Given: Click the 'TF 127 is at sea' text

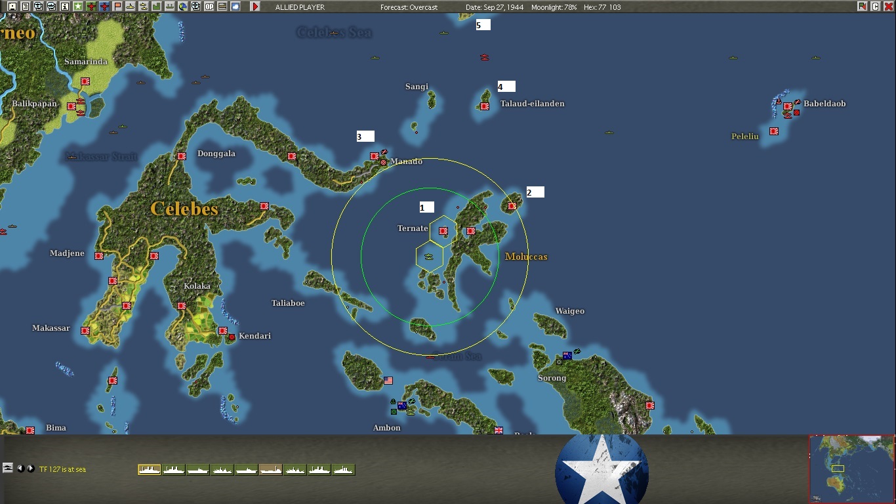Looking at the screenshot, I should tap(62, 469).
